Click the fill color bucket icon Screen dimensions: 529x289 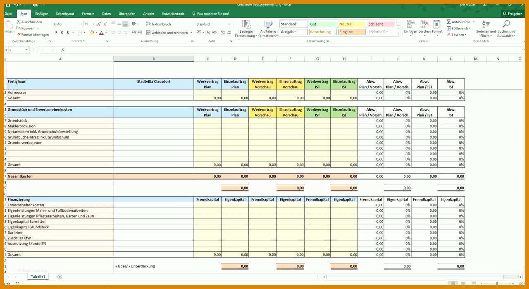[92, 33]
